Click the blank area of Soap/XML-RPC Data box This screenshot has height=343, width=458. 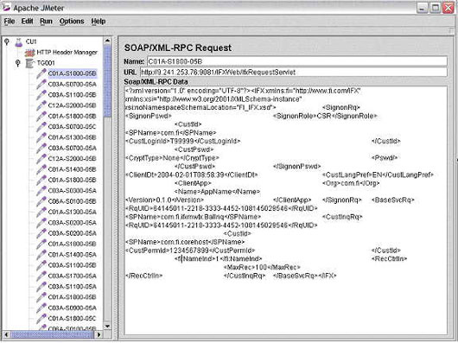click(x=286, y=307)
